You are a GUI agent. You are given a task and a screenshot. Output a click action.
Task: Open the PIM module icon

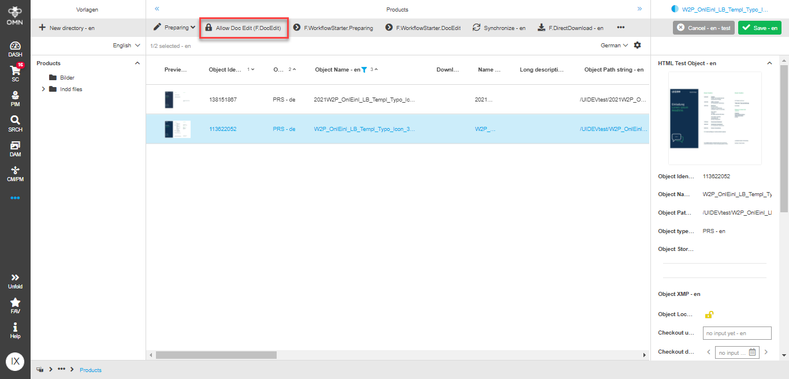pyautogui.click(x=15, y=98)
